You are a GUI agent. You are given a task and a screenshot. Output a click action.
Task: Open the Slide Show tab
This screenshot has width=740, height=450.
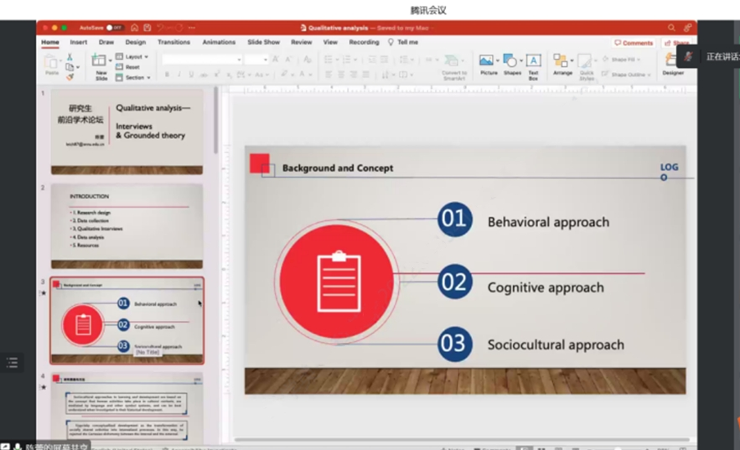tap(263, 42)
